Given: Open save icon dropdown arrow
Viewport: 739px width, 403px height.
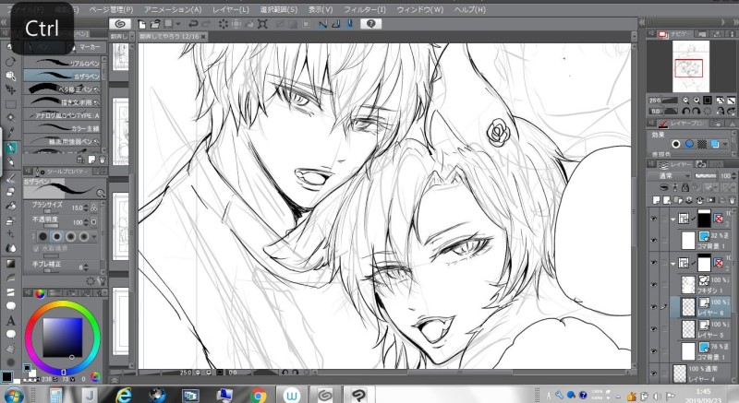Looking at the screenshot, I should 178,24.
